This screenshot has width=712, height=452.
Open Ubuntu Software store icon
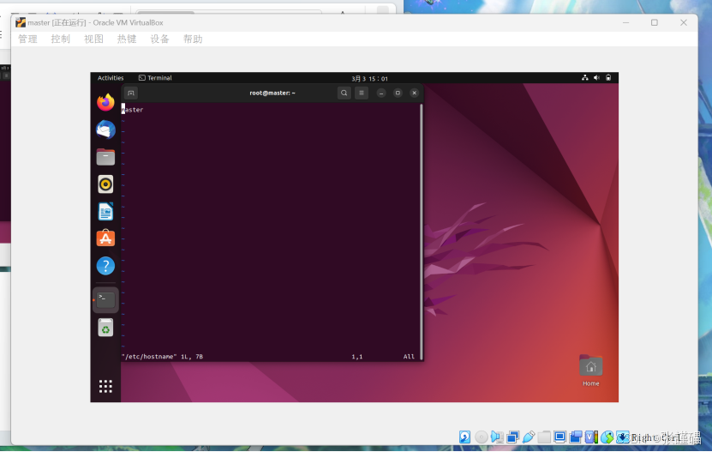105,238
